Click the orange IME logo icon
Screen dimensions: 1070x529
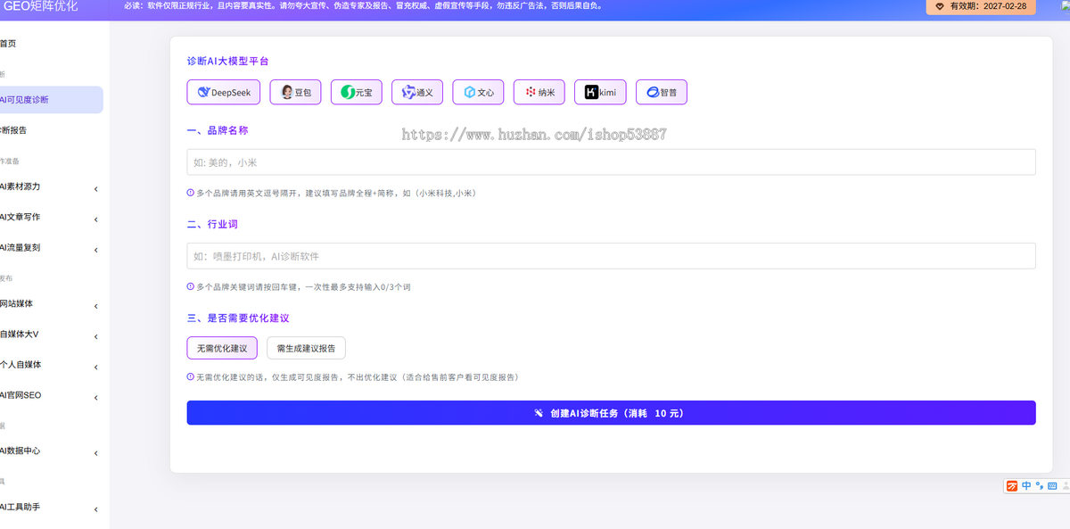coord(1012,486)
